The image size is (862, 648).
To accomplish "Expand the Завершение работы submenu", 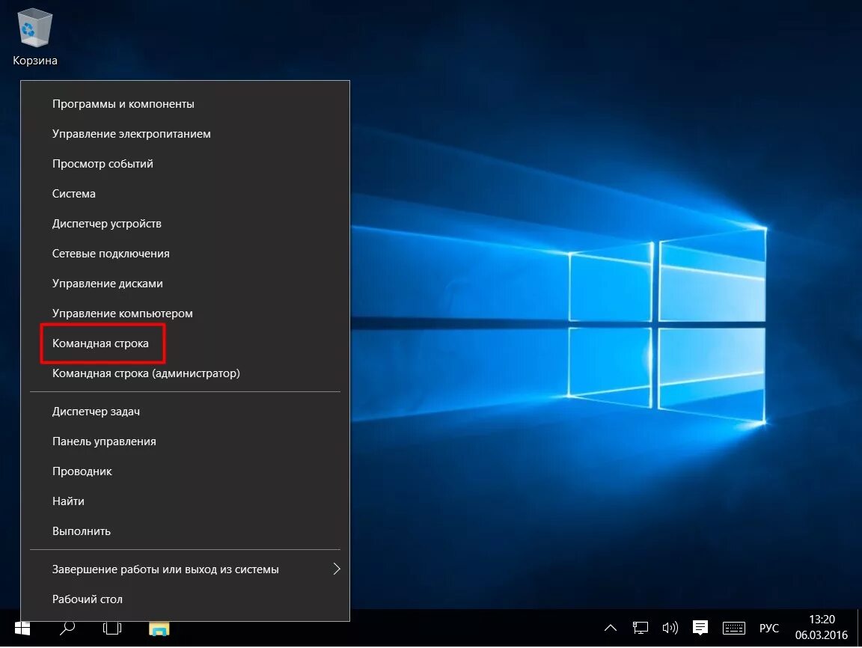I will tap(165, 569).
